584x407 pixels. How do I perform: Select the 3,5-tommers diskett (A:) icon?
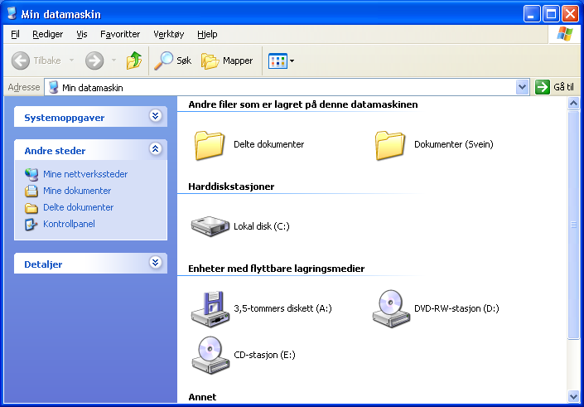[x=210, y=309]
